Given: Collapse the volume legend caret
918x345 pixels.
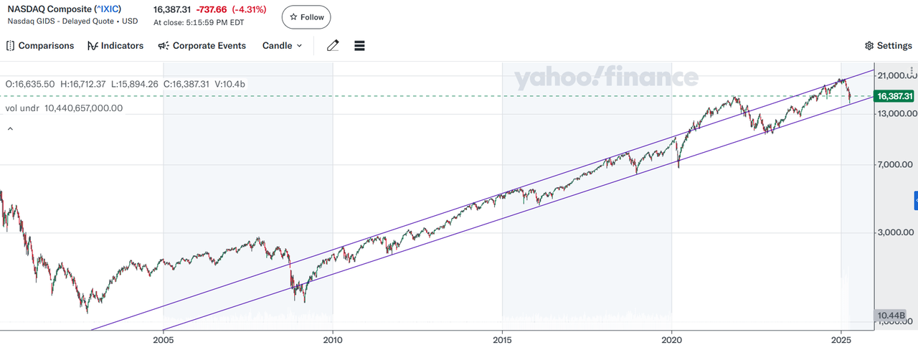Looking at the screenshot, I should pos(10,129).
